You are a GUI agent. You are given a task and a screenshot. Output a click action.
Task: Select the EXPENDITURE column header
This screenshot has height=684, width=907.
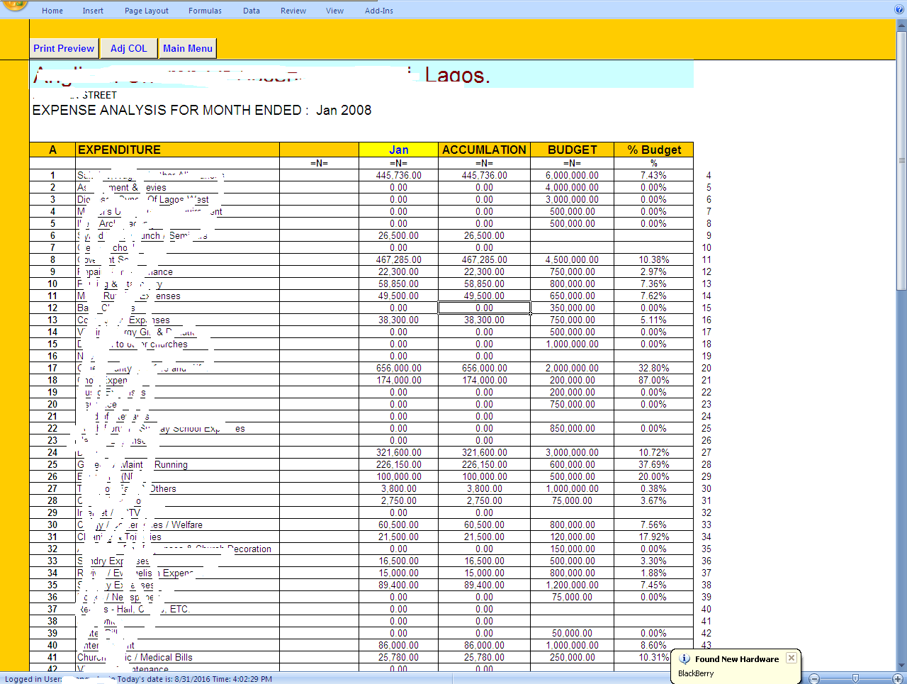pyautogui.click(x=178, y=150)
